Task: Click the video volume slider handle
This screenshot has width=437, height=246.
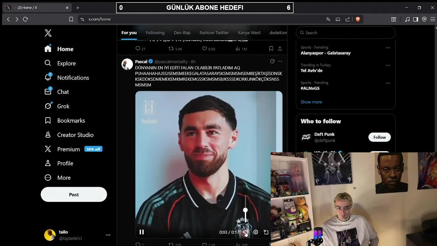Action: pyautogui.click(x=245, y=210)
